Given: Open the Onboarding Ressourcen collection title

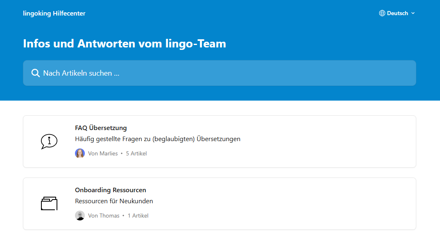Looking at the screenshot, I should (x=110, y=190).
